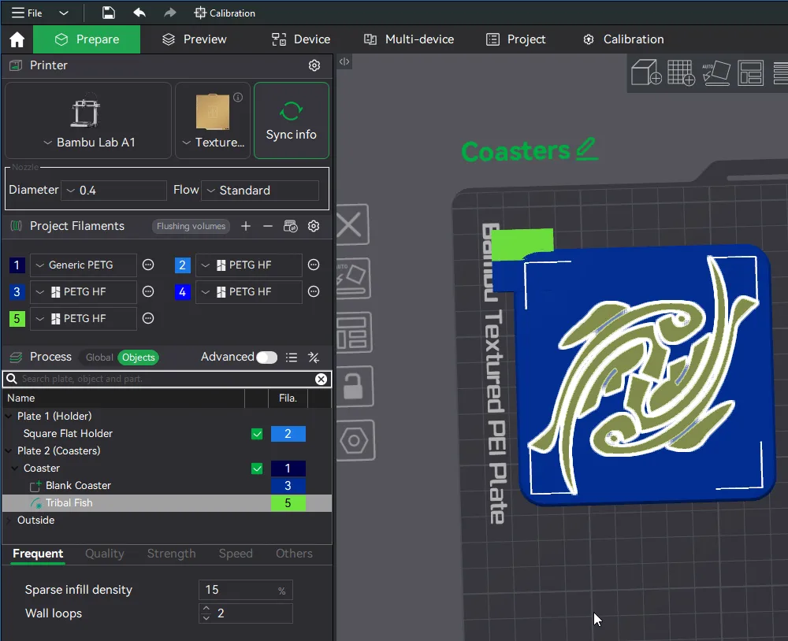Open the Project tab
Image resolution: width=788 pixels, height=641 pixels.
click(516, 39)
